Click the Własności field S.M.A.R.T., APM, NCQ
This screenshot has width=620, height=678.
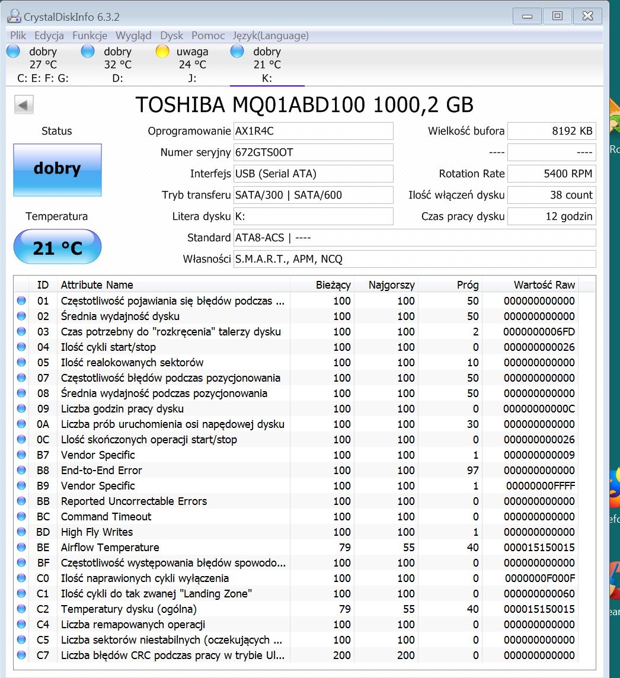[415, 259]
